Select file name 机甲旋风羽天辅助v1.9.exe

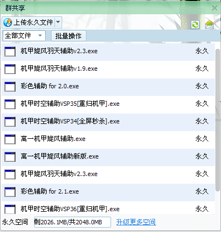click(x=59, y=69)
